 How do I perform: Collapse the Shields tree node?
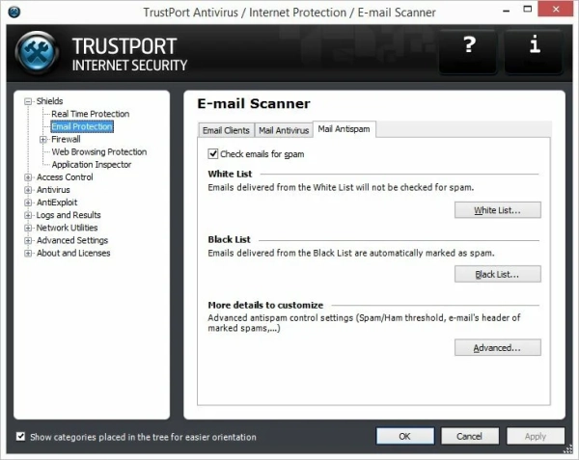coord(28,101)
